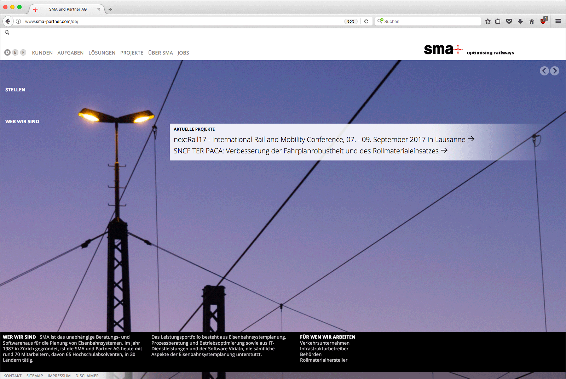
Task: Open the AUFGABEN menu
Action: pyautogui.click(x=70, y=53)
